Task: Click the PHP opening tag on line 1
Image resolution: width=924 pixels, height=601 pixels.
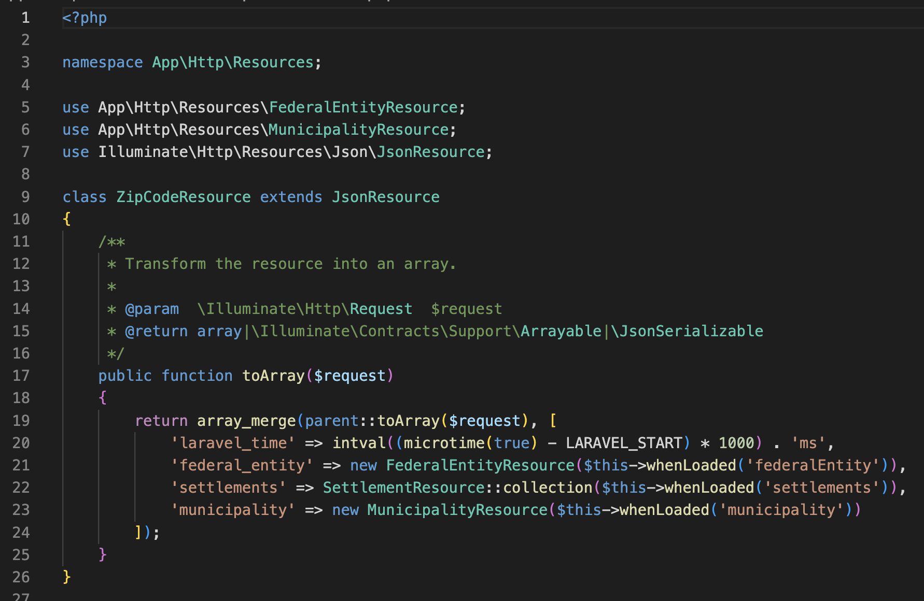Action: coord(85,18)
